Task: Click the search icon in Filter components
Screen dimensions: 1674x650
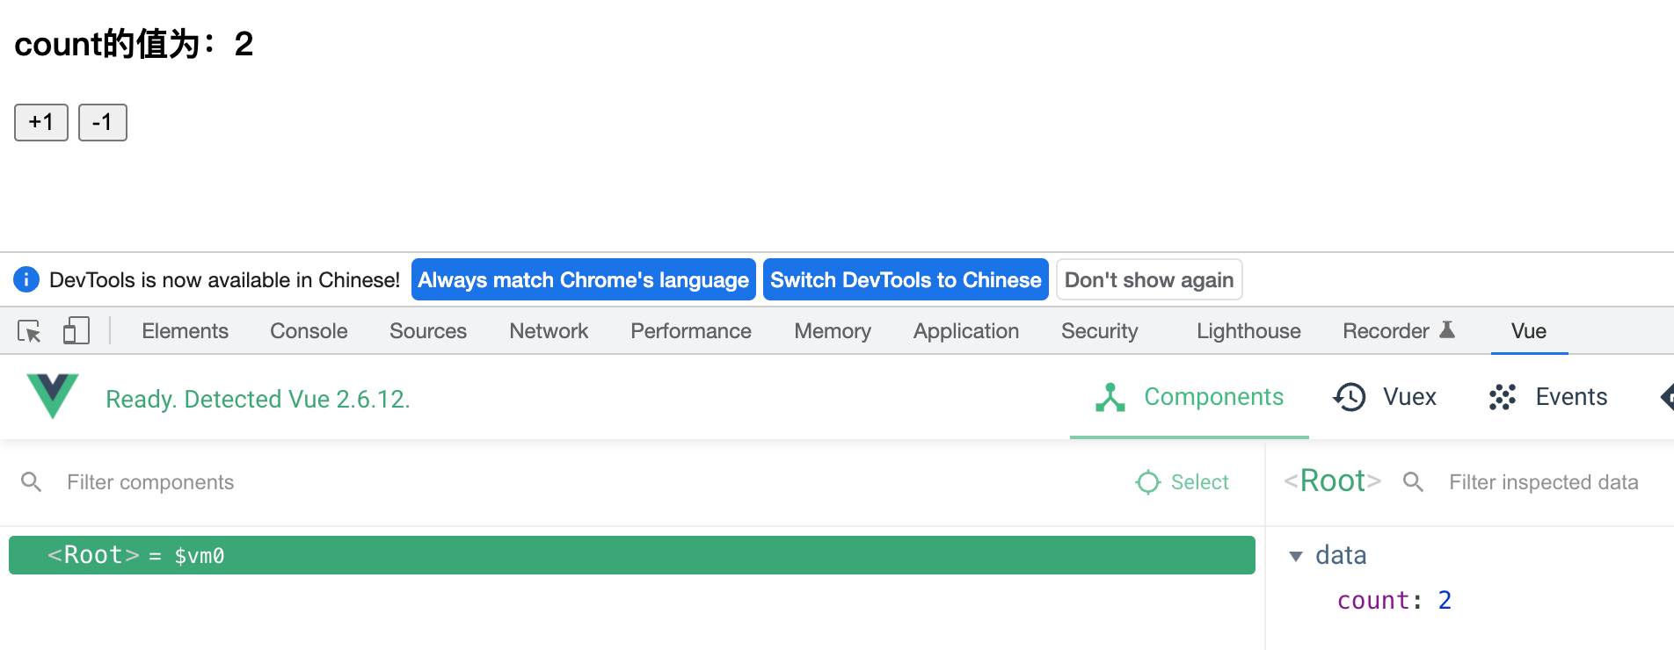Action: (32, 482)
